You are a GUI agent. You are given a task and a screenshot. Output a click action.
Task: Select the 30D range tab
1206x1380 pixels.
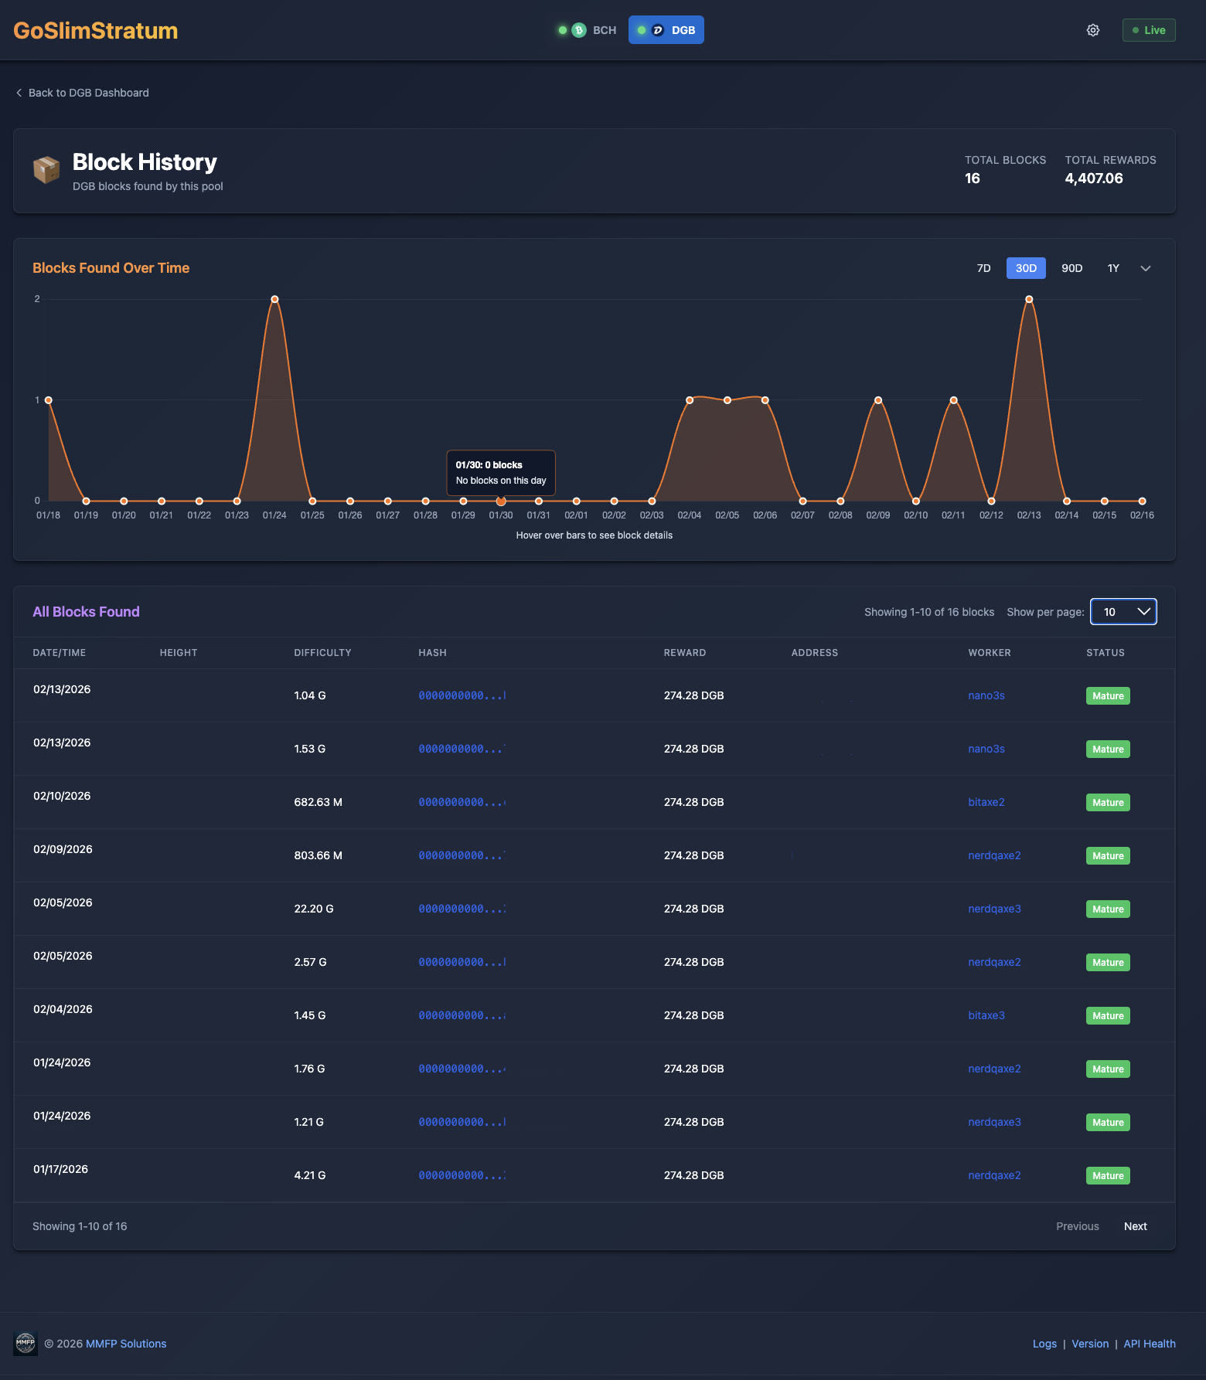(x=1026, y=268)
